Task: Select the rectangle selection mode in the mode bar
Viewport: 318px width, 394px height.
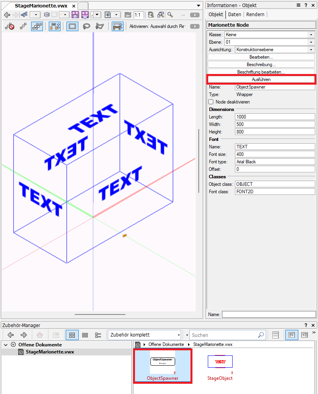Action: point(72,26)
